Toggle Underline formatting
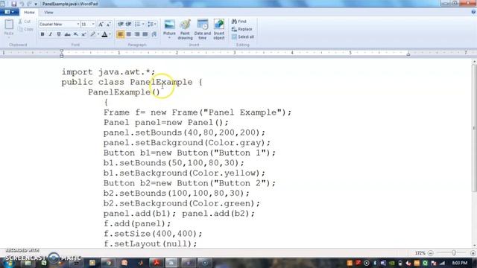 (59, 34)
